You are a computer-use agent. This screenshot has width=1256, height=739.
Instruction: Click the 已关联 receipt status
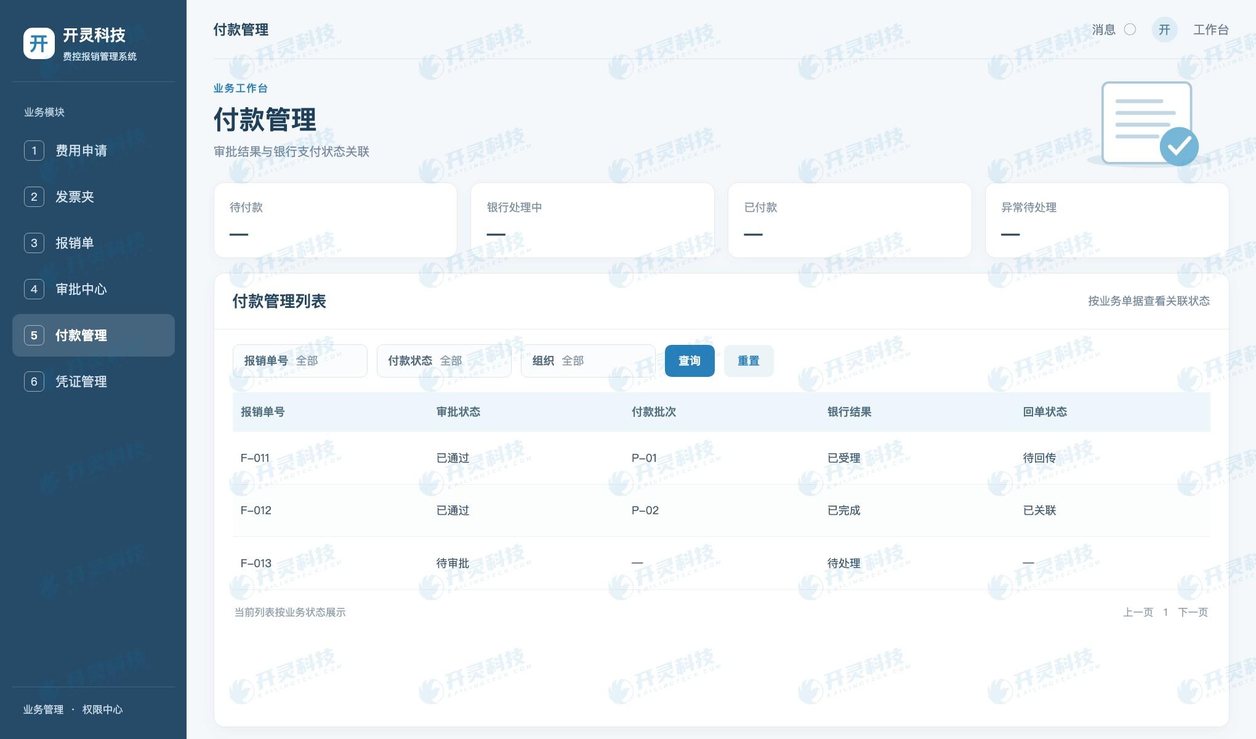[x=1039, y=511]
